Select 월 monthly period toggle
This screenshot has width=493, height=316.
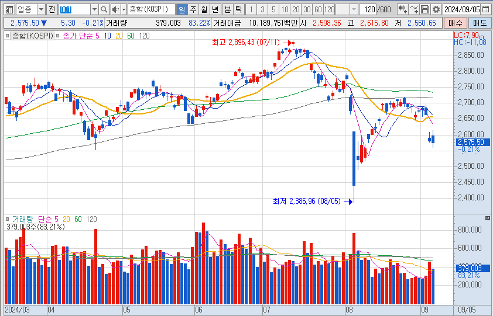click(x=204, y=10)
